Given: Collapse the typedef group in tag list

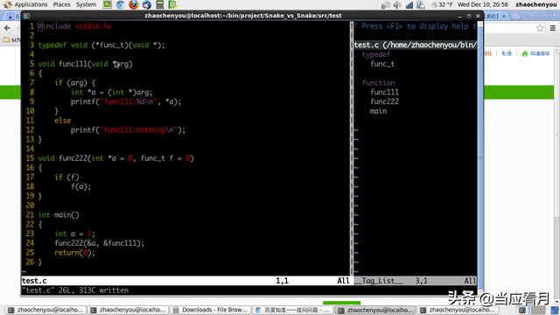Looking at the screenshot, I should 376,54.
